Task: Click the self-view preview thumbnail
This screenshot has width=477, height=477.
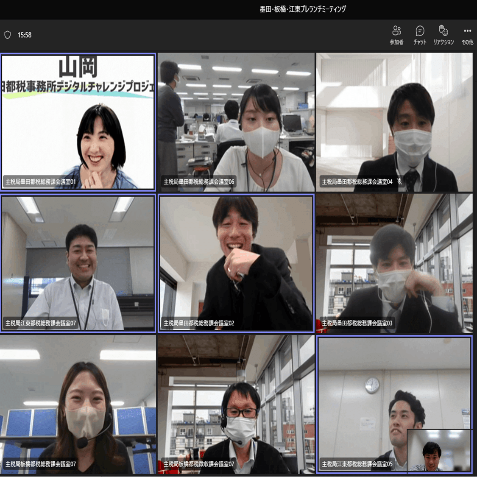Action: (440, 450)
